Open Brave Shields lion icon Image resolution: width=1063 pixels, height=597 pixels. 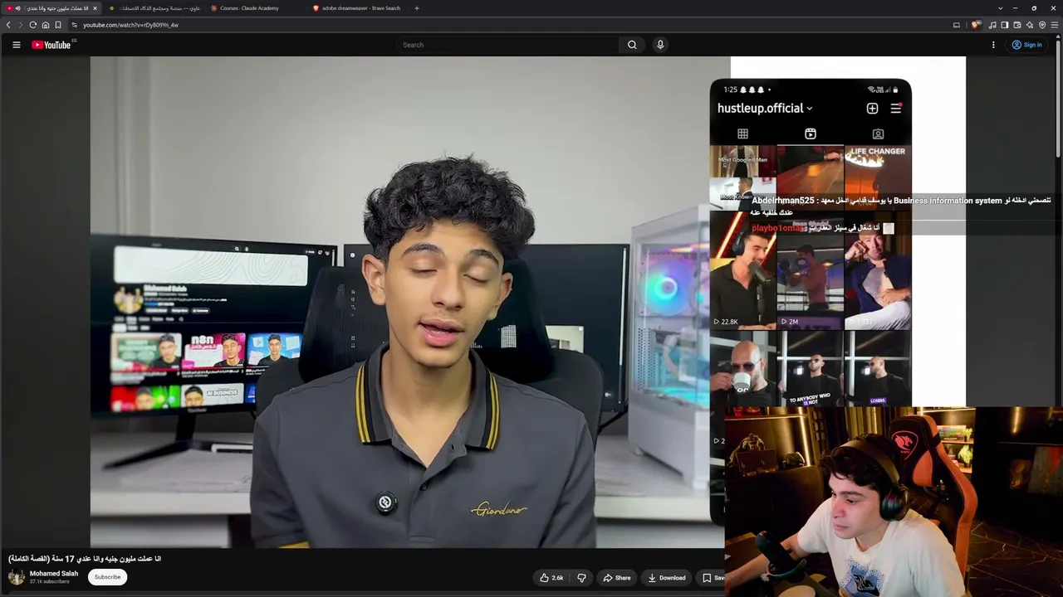pyautogui.click(x=976, y=25)
